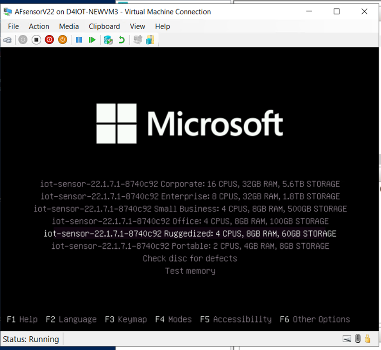381x350 pixels.
Task: Send Ctrl+Alt+Delete using the toolbar icon
Action: [7, 39]
